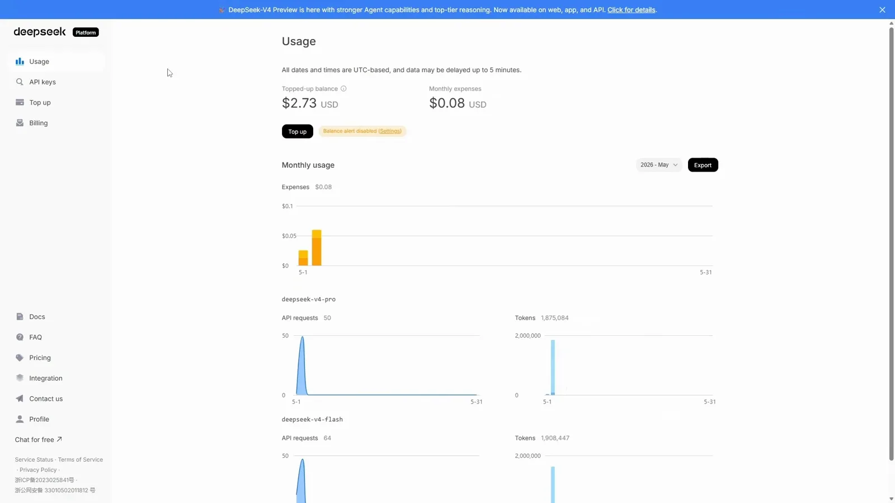Click the FAQ question mark icon
The width and height of the screenshot is (895, 503).
(x=20, y=337)
